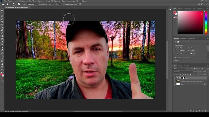
Task: Collapse 'Выровнять и распределить' section
Action: pos(174,58)
